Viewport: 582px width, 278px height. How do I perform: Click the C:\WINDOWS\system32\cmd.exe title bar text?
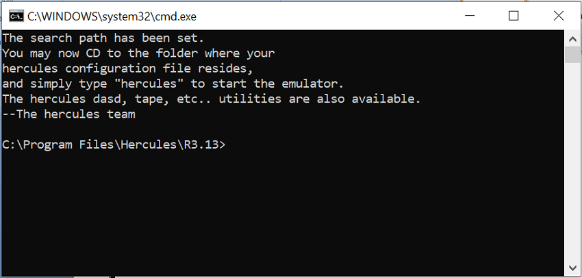pyautogui.click(x=112, y=16)
